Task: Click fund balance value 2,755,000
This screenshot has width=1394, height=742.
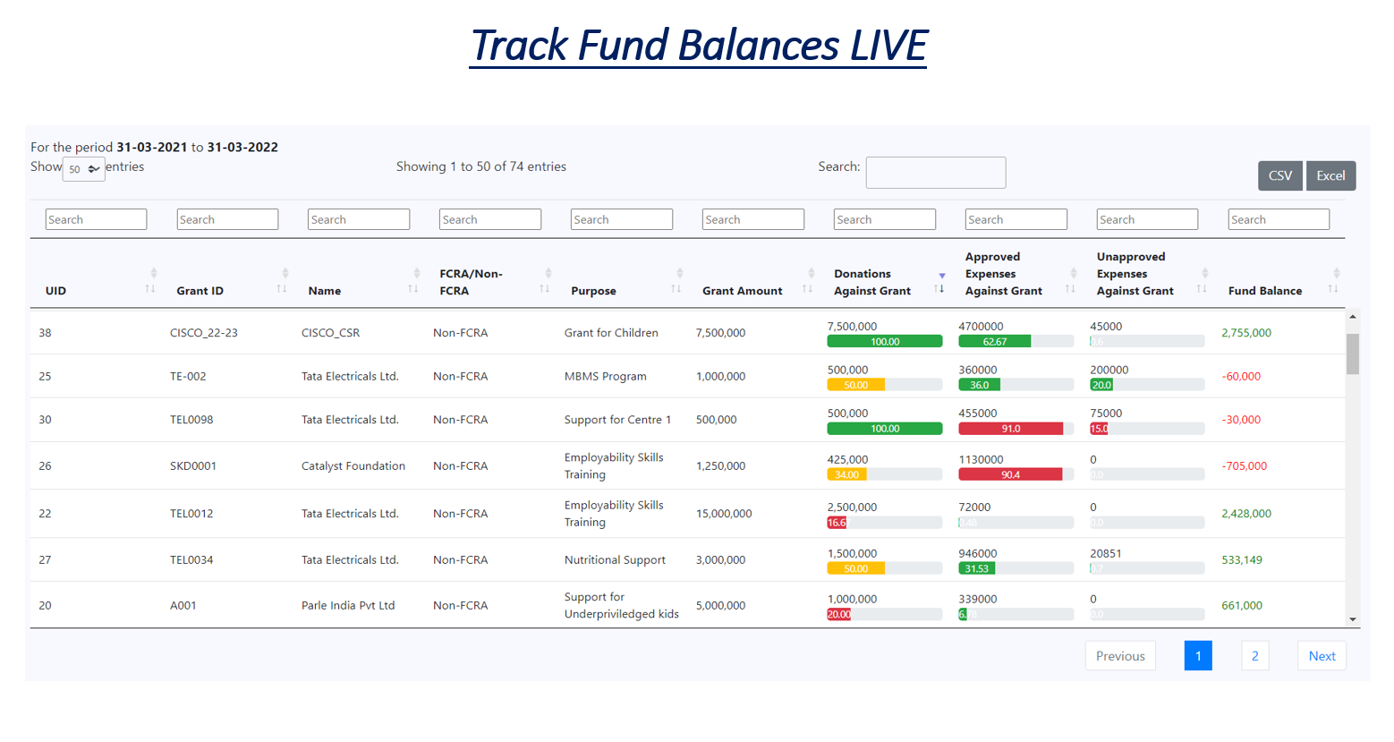Action: click(x=1246, y=333)
